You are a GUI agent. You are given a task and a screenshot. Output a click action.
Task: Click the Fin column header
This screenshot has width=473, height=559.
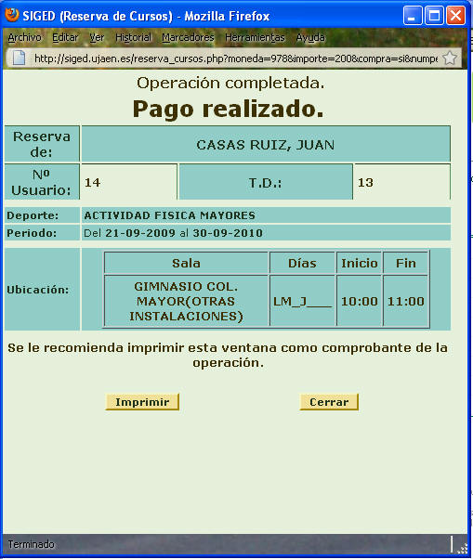coord(405,263)
